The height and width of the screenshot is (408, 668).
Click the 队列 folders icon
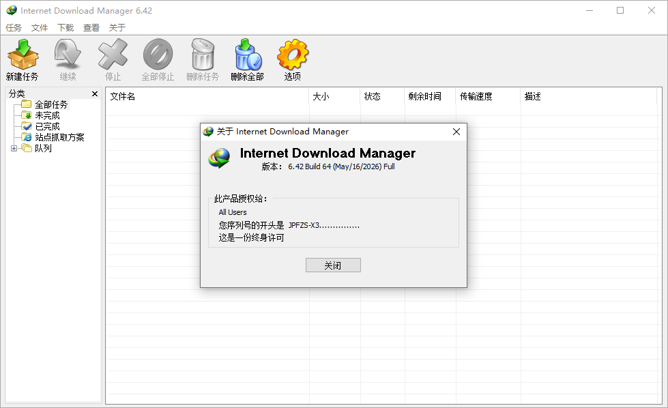coord(27,148)
